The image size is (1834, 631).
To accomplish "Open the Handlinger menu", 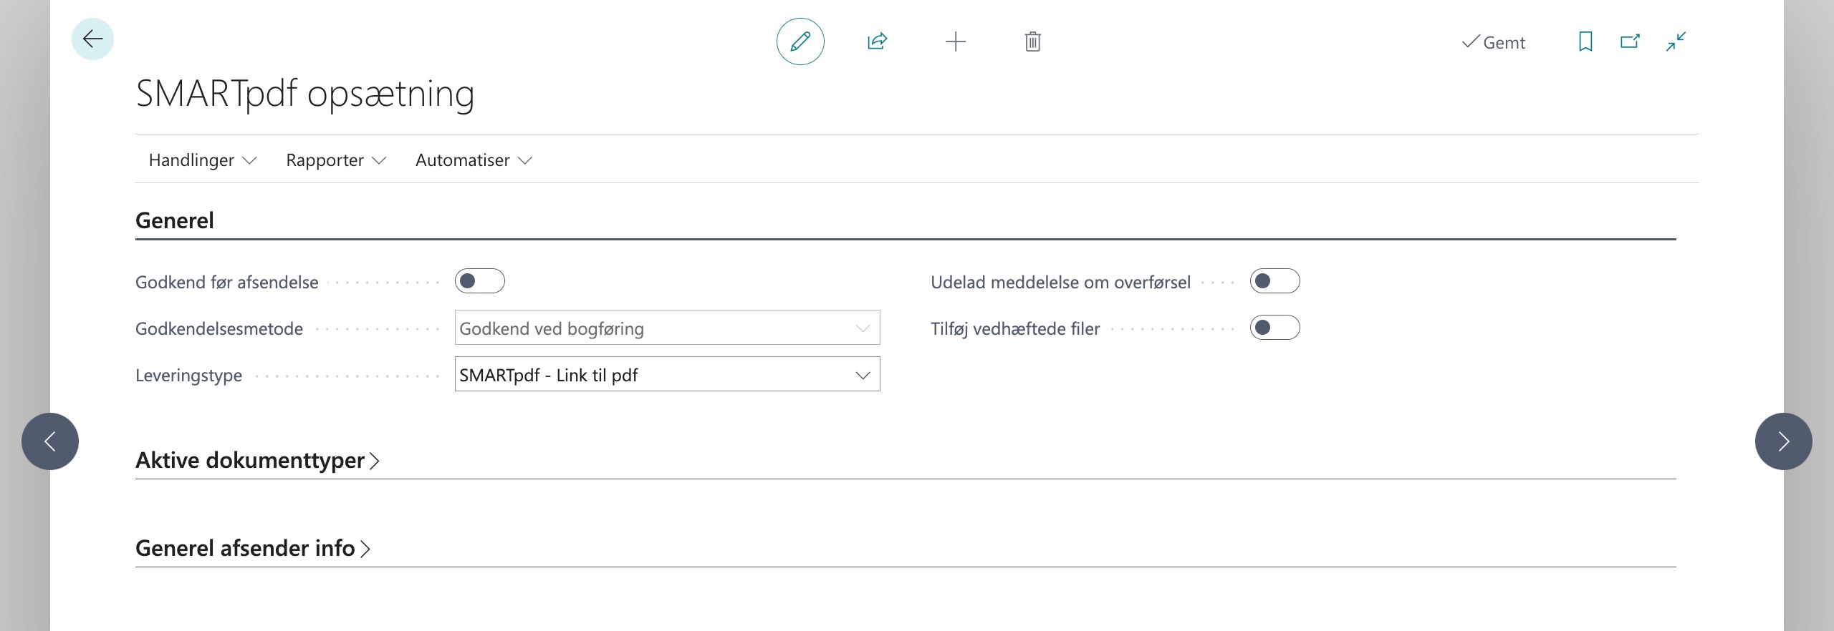I will coord(202,160).
